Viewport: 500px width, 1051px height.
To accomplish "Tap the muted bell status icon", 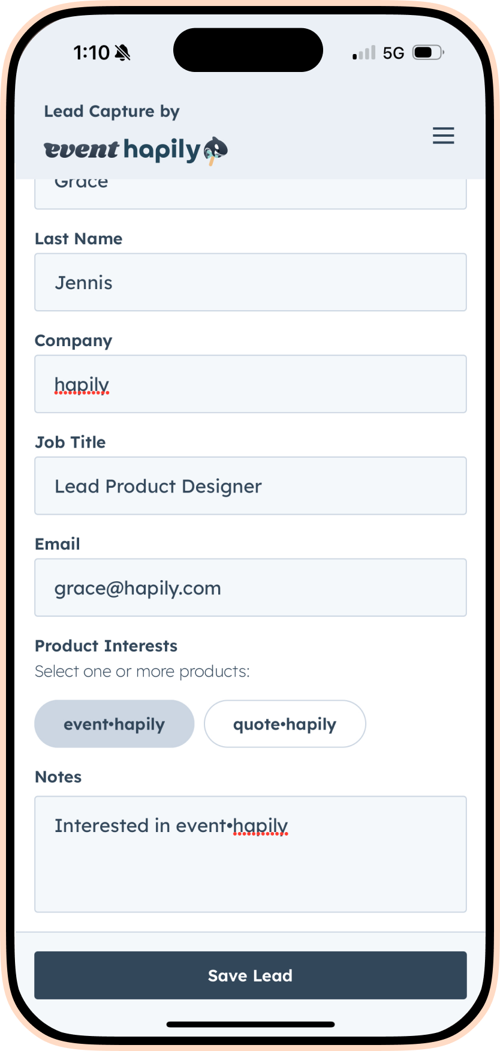I will [122, 53].
